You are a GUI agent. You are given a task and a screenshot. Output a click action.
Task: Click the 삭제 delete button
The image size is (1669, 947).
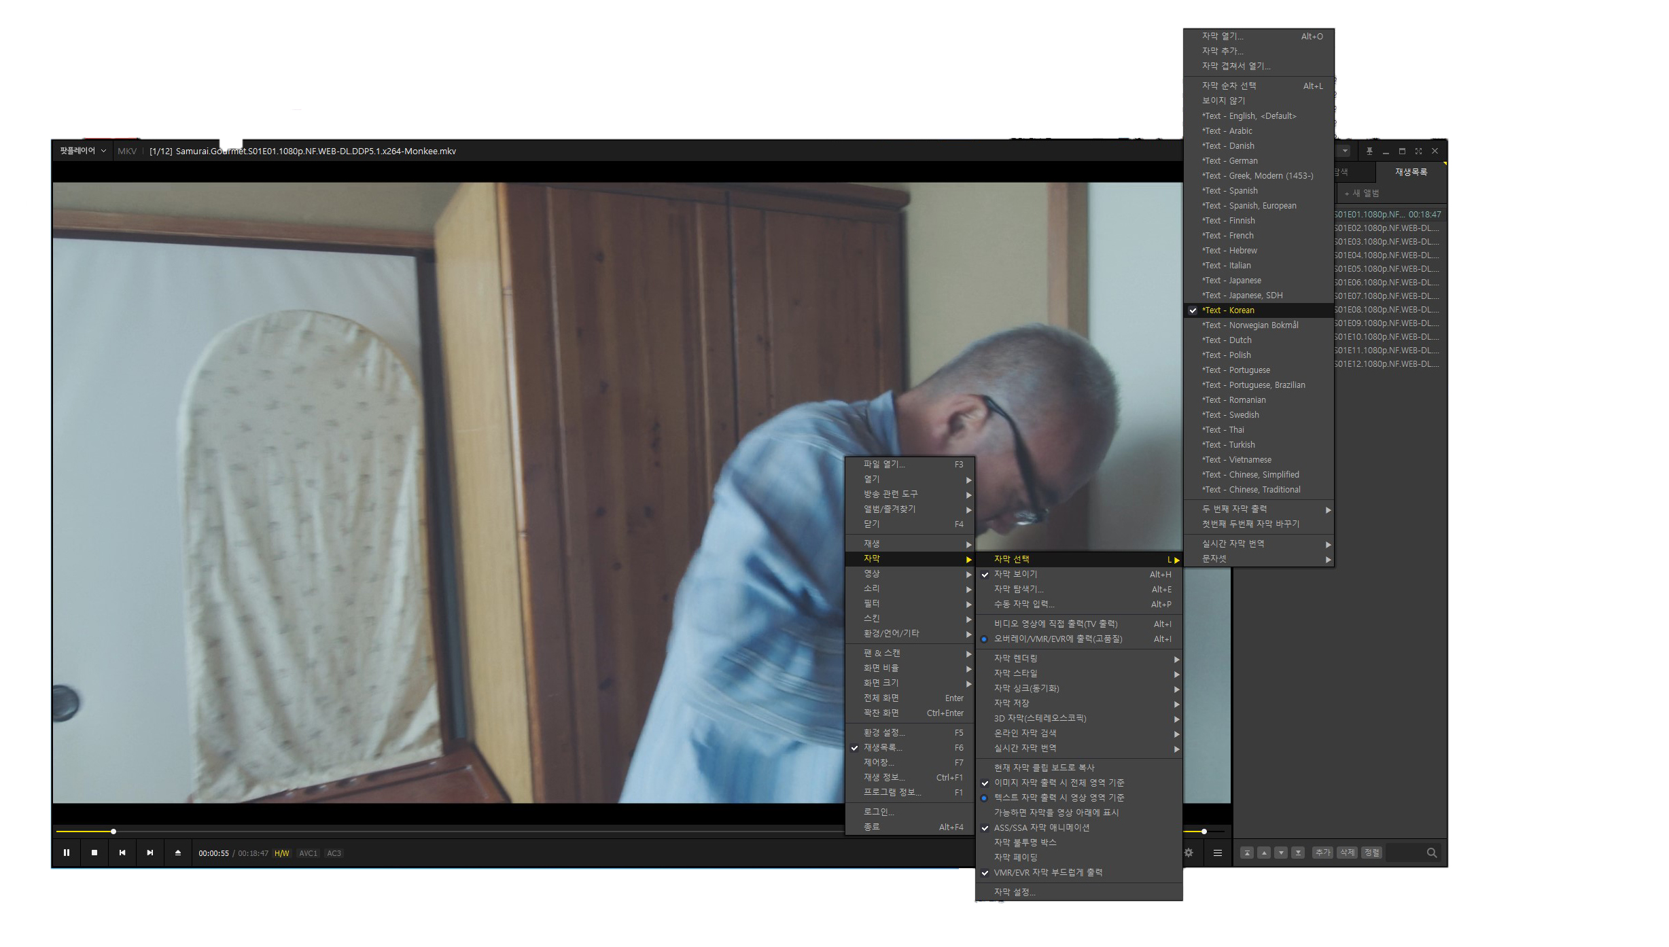[1347, 853]
